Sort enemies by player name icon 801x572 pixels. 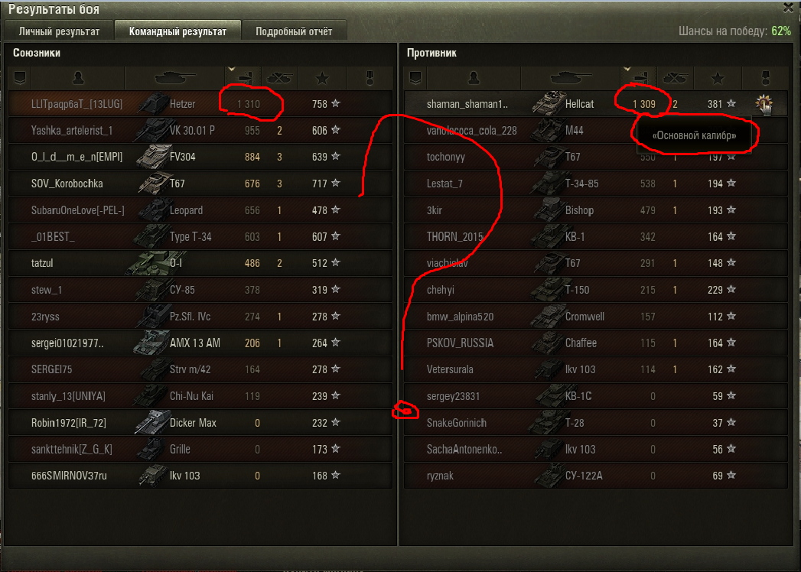click(474, 78)
